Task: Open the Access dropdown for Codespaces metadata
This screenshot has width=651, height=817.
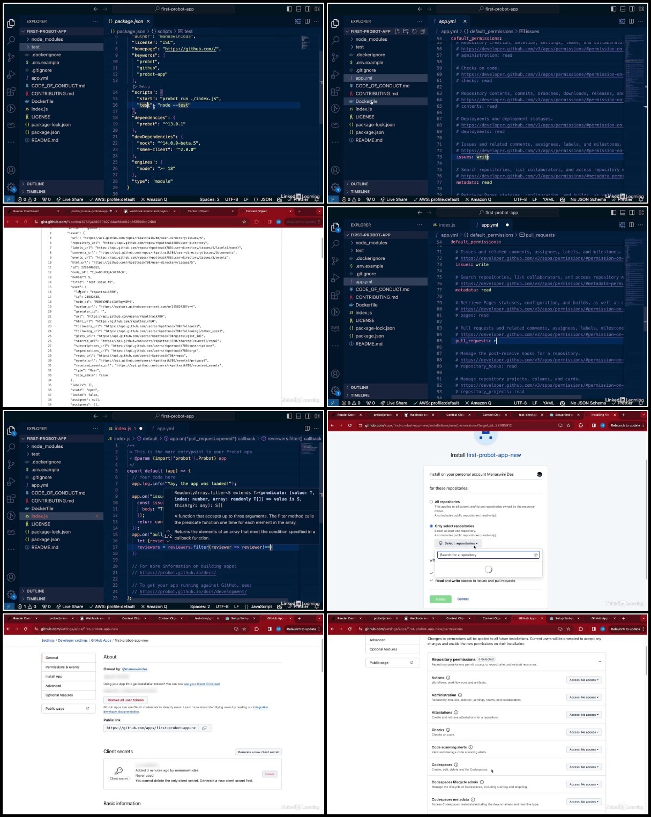Action: tap(584, 802)
